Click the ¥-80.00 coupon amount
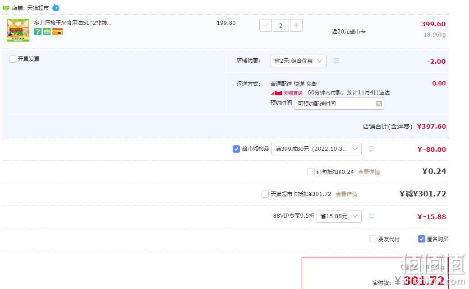 tap(432, 149)
